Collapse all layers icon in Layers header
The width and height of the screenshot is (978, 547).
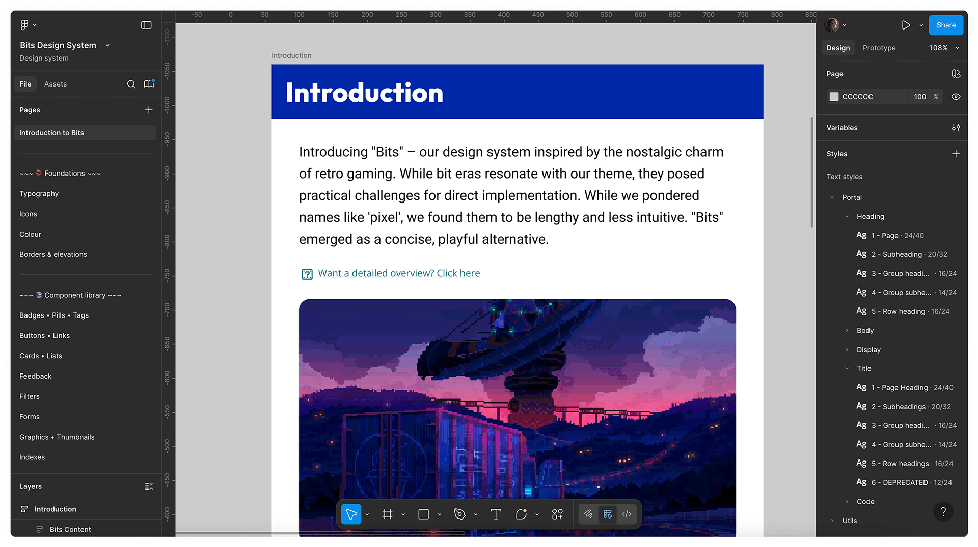(149, 486)
